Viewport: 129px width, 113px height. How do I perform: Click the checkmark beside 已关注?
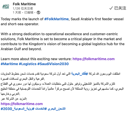click(x=111, y=8)
